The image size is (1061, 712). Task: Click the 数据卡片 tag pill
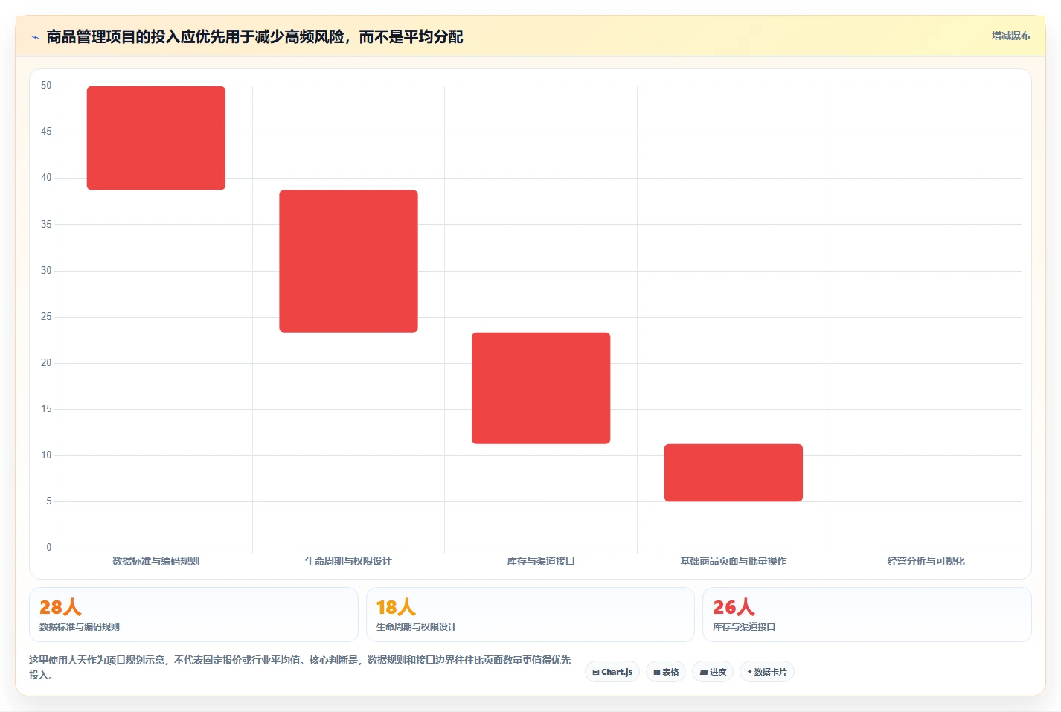[767, 672]
